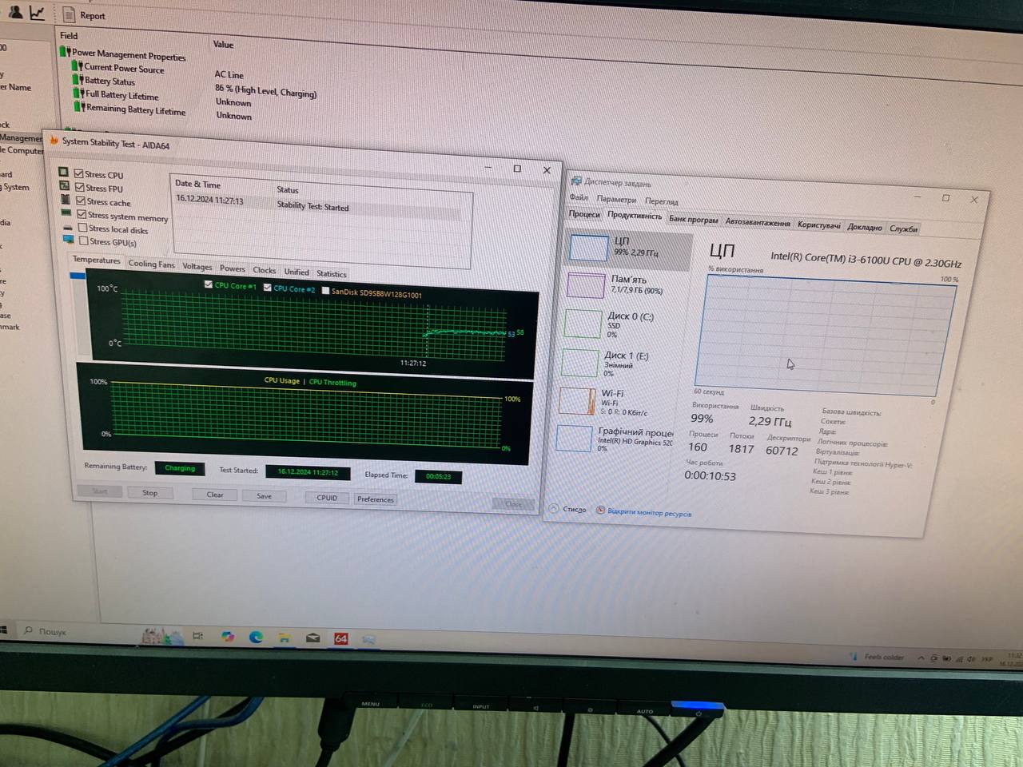
Task: Click the disk icon beside Stress local disks
Action: coord(68,227)
